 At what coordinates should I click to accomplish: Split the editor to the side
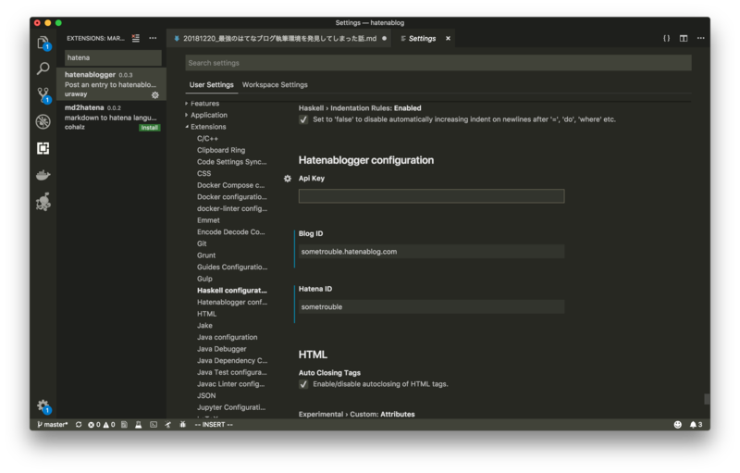point(684,38)
